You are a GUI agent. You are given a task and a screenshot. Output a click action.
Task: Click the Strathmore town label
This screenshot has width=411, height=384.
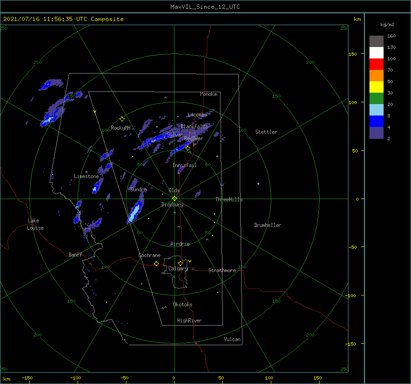[x=222, y=270]
